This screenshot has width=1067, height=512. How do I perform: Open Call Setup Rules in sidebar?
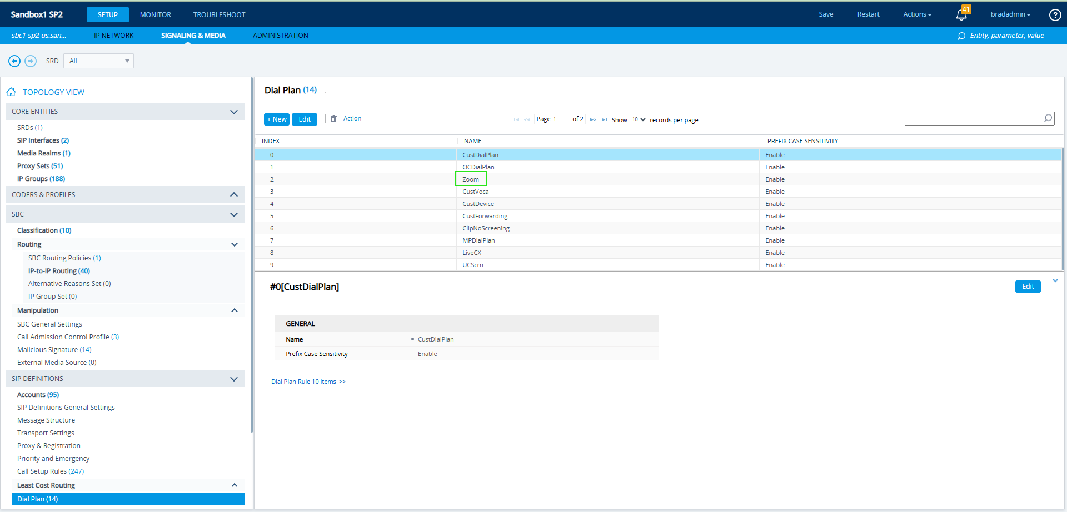pos(51,471)
